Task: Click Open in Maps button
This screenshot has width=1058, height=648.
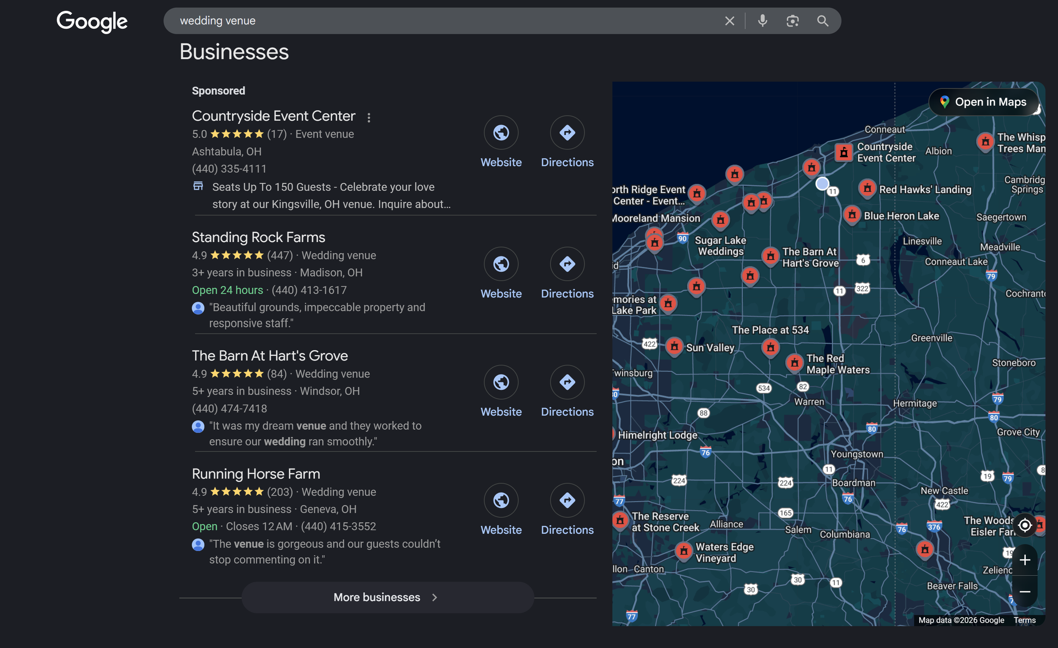Action: coord(984,102)
